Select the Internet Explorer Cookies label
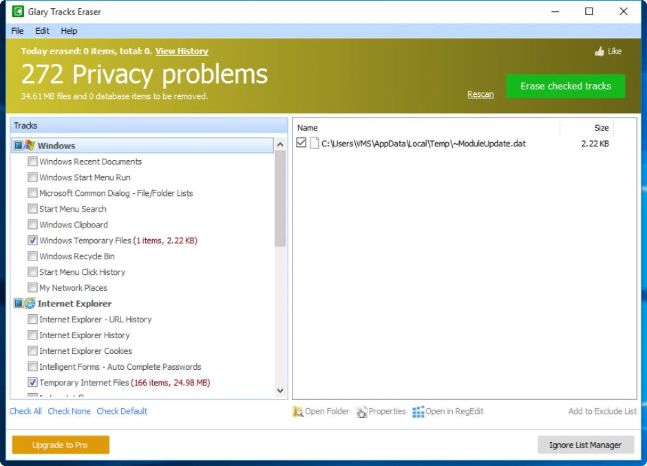 tap(86, 351)
